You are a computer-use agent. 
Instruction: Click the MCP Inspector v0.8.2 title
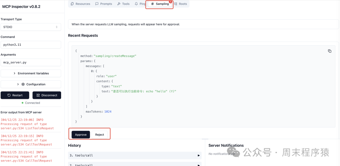21,7
